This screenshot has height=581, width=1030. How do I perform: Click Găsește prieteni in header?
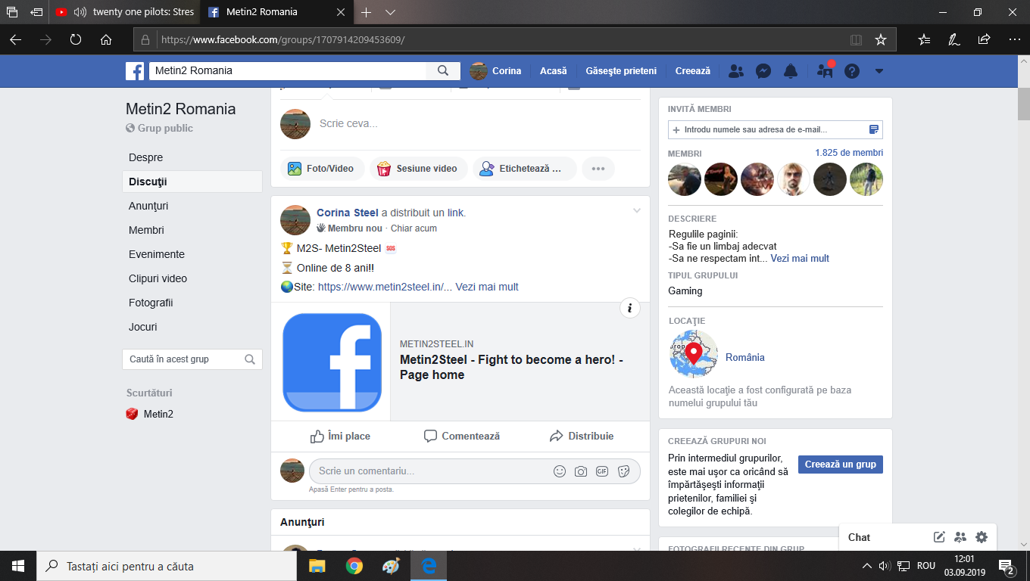621,71
